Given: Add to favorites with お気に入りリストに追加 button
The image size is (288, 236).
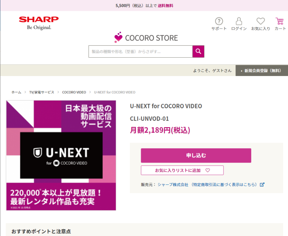Looking at the screenshot, I should (182, 170).
